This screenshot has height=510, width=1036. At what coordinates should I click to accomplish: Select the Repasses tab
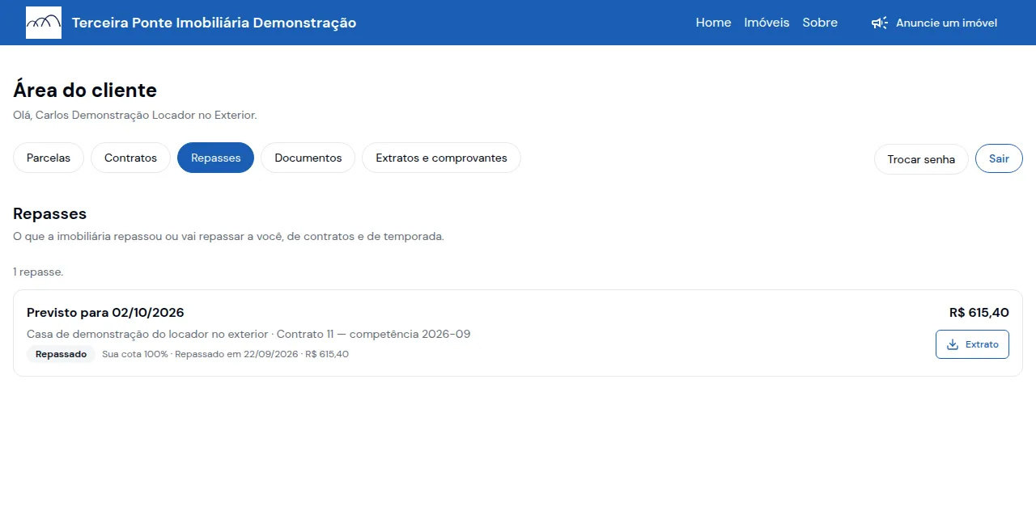pos(215,158)
